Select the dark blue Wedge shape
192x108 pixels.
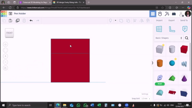(184, 94)
